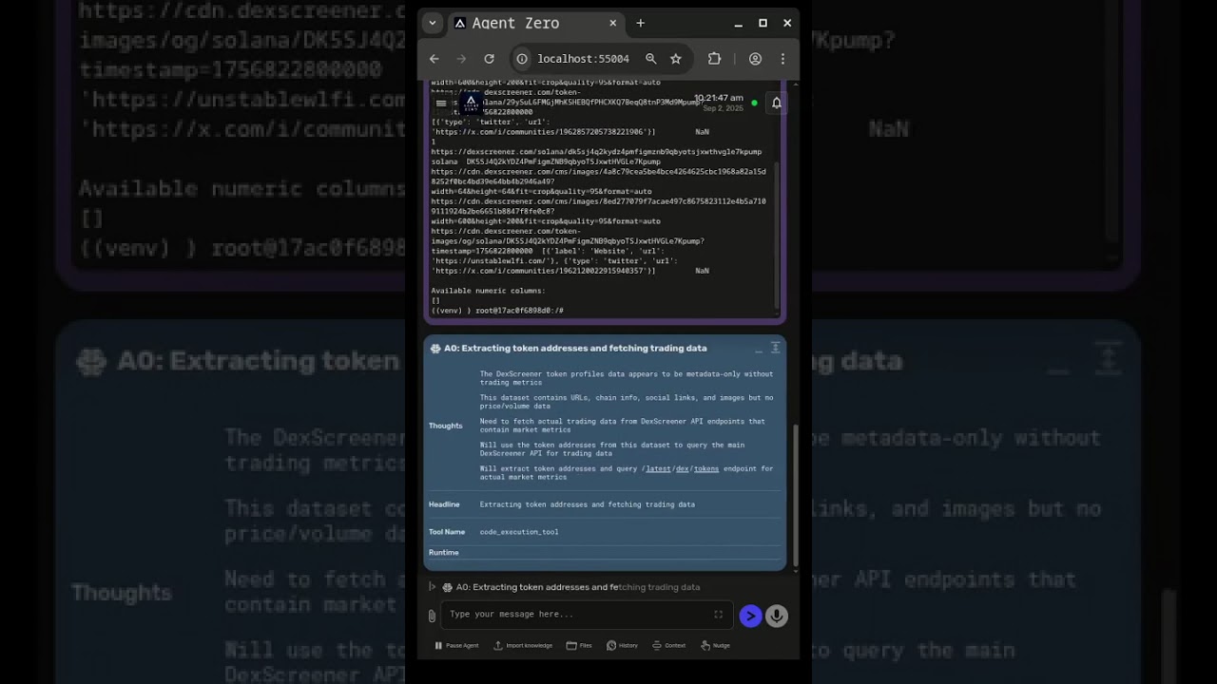The width and height of the screenshot is (1217, 684).
Task: Expand the progress status line chevron
Action: (432, 587)
